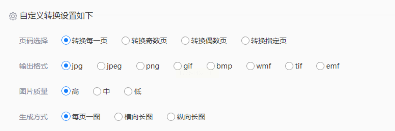
Task: Select jpg output format
Action: click(66, 66)
